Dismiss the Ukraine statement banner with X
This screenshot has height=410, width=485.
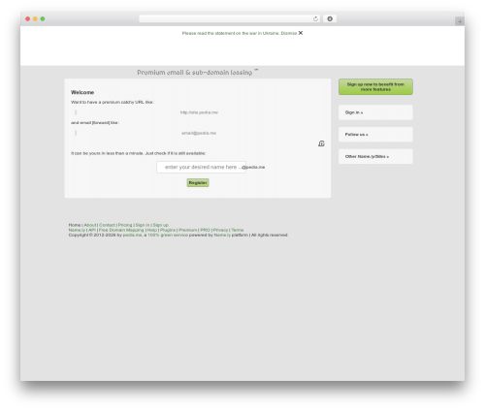pos(301,33)
